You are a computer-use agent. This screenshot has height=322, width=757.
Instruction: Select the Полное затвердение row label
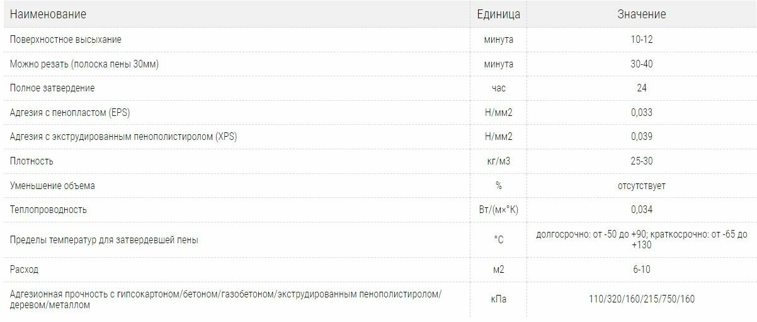52,88
